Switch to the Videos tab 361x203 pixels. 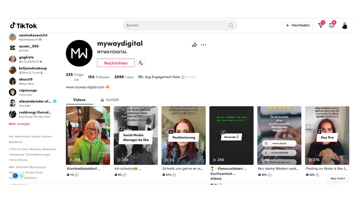[x=79, y=100]
